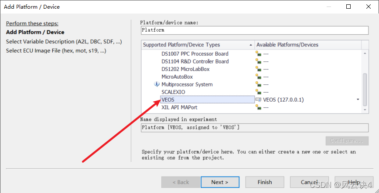Click device icon in SCALEXIO row
The width and height of the screenshot is (379, 193).
258,92
